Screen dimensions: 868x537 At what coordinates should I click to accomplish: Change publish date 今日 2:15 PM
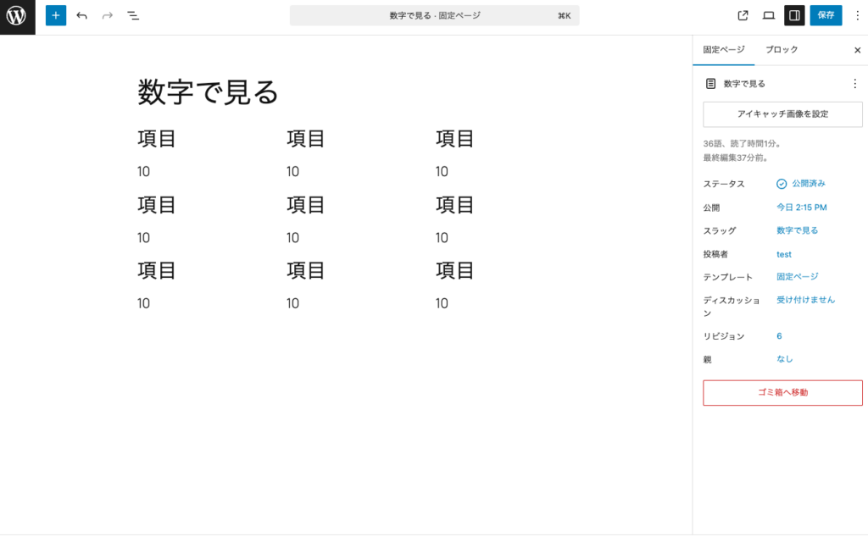tap(801, 208)
